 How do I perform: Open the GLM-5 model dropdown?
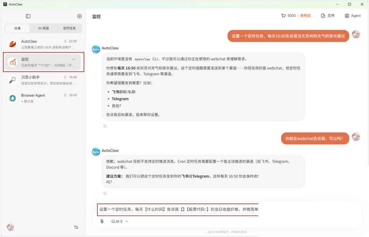[120, 221]
